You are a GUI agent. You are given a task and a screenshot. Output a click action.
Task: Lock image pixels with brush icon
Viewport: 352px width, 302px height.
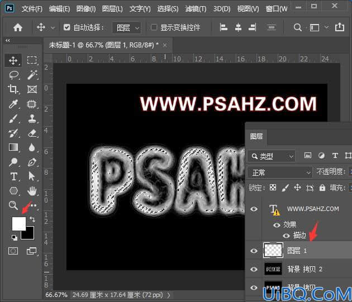pyautogui.click(x=285, y=188)
